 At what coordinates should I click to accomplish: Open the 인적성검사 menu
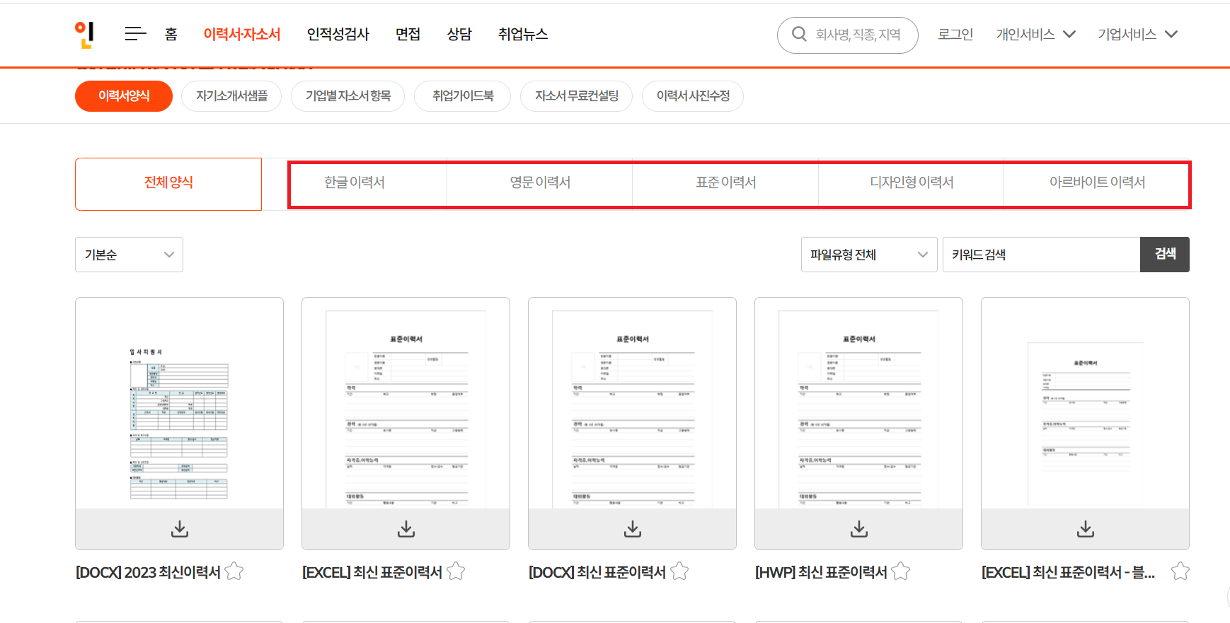click(338, 34)
